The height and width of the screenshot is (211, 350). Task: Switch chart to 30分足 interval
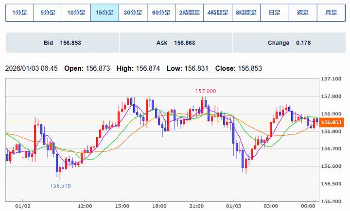[133, 13]
